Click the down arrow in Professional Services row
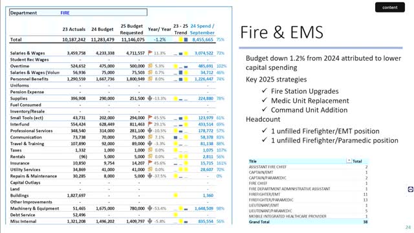The image size is (414, 233). [x=150, y=131]
